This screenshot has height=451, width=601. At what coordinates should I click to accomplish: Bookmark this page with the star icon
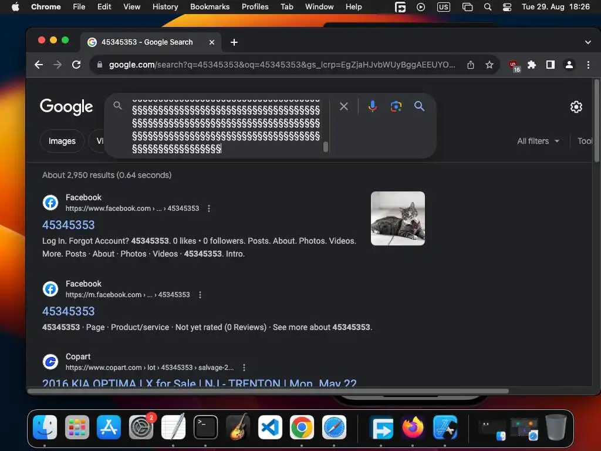pos(489,65)
